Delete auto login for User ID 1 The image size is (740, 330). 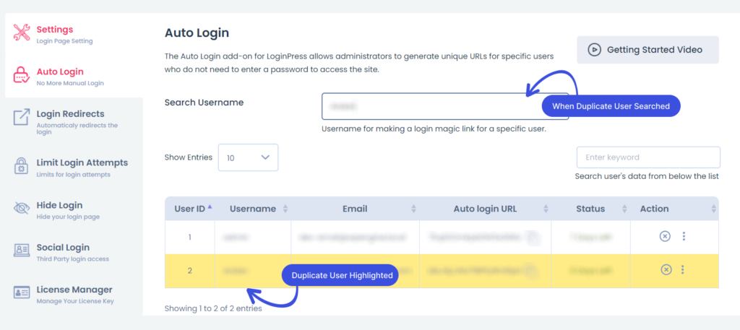[x=665, y=236]
